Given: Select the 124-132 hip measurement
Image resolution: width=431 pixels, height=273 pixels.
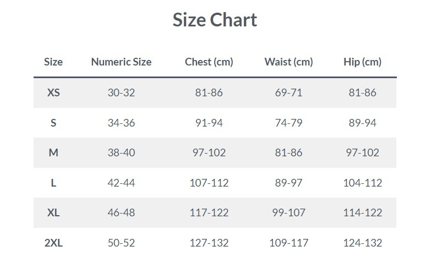Looking at the screenshot, I should (362, 243).
